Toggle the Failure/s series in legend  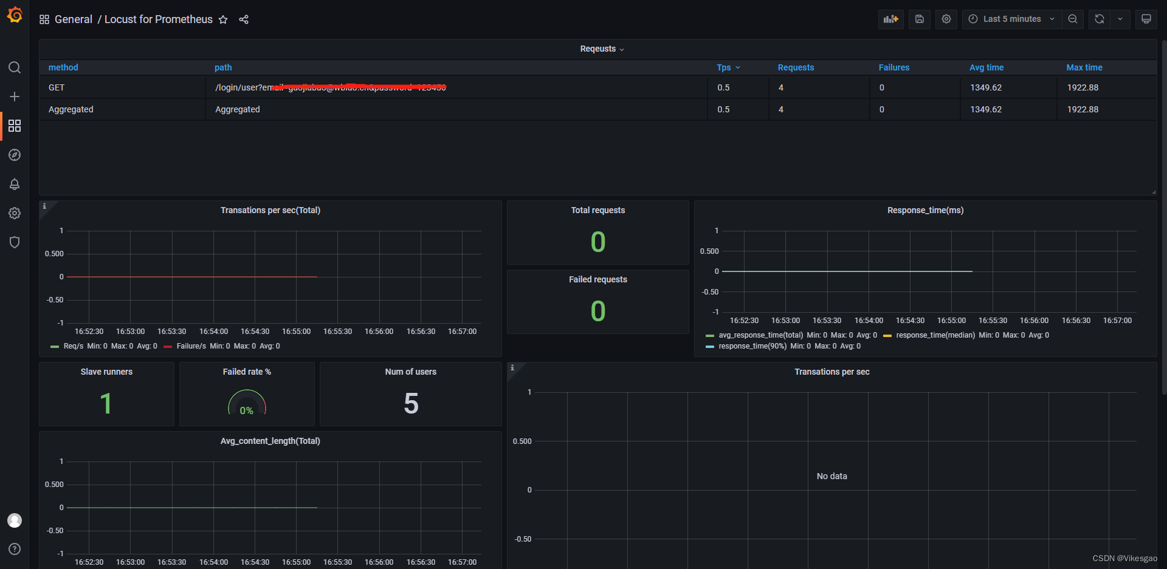[191, 346]
